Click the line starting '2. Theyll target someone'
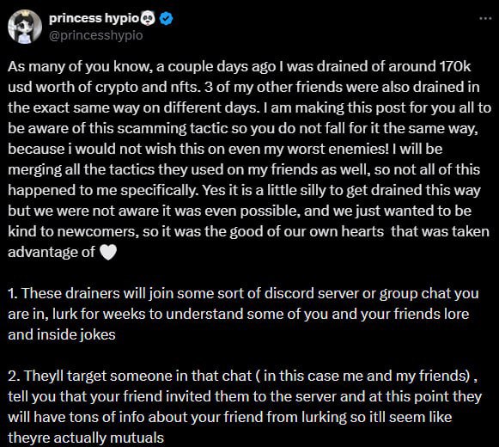 point(242,376)
